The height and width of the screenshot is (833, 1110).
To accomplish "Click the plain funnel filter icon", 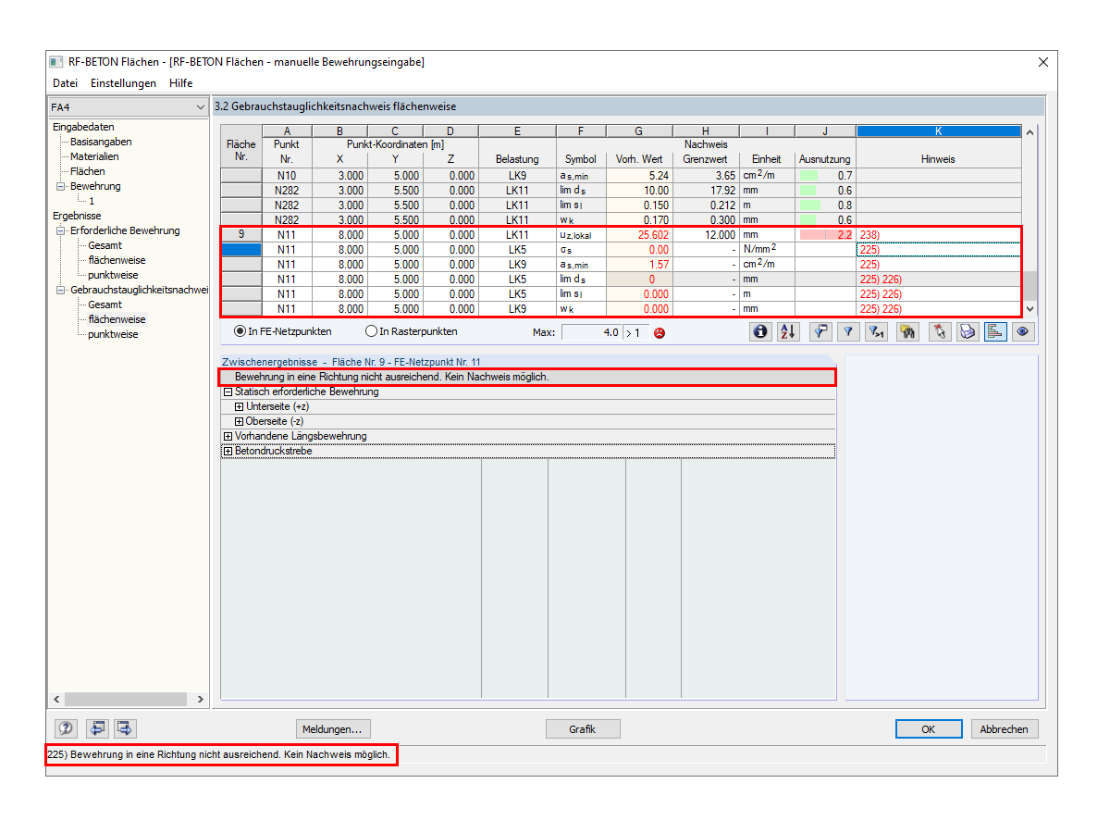I will point(848,331).
